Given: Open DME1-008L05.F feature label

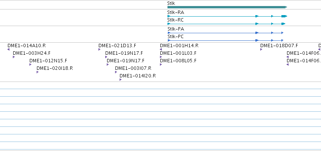Looking at the screenshot, I should coord(178,61).
